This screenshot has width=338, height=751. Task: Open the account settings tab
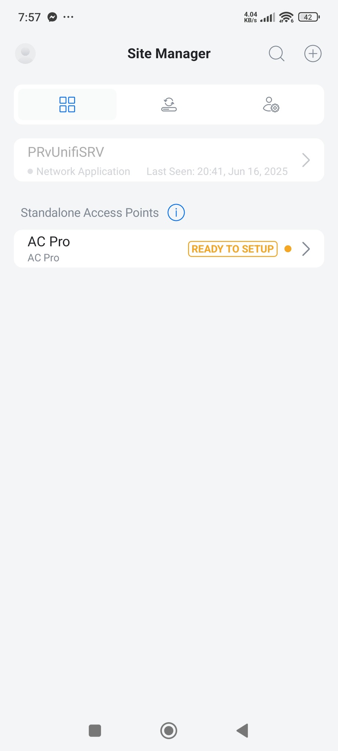point(271,105)
